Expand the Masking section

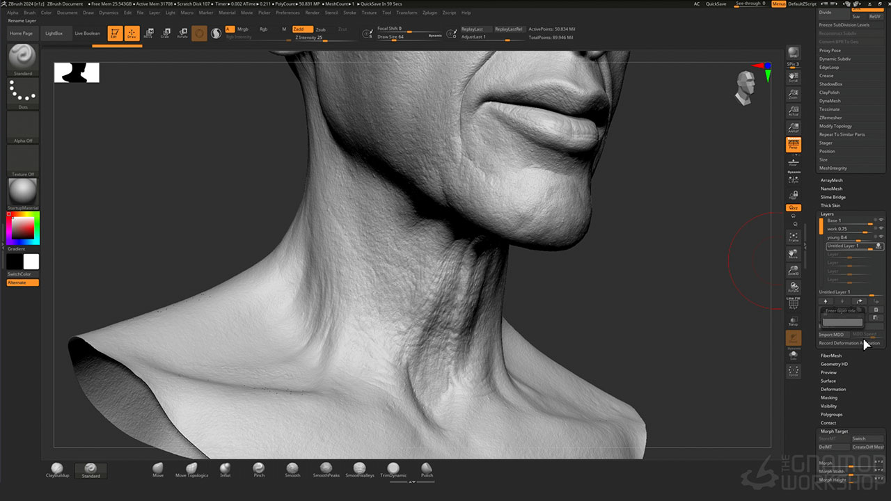828,397
